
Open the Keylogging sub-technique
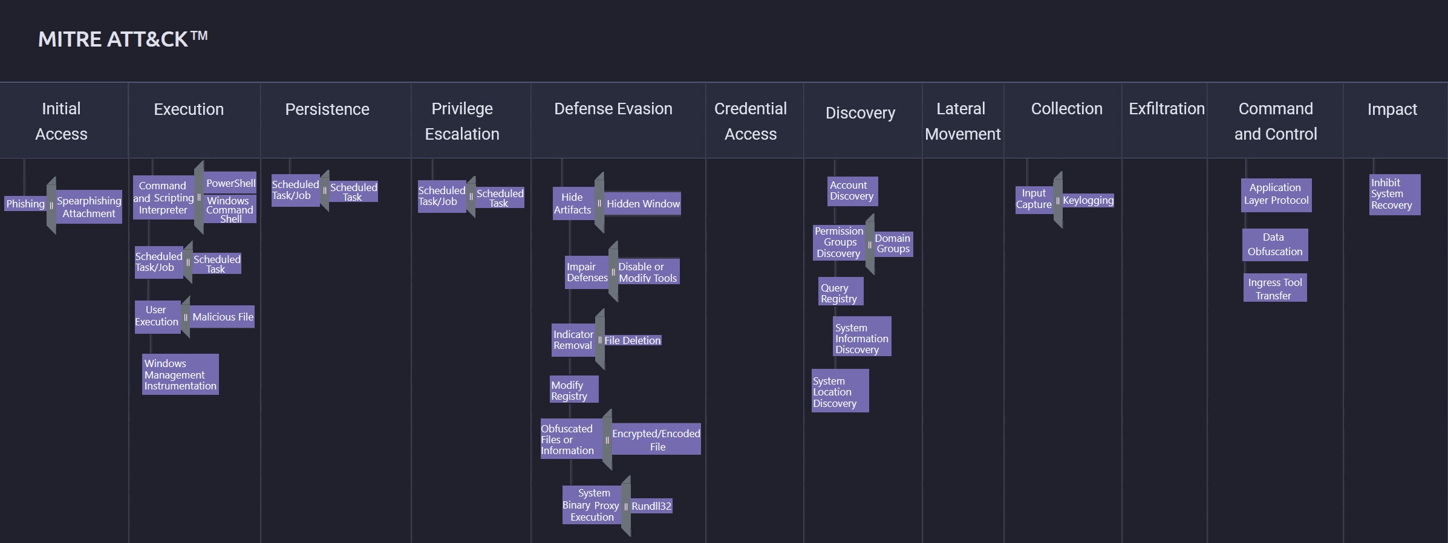coord(1088,200)
